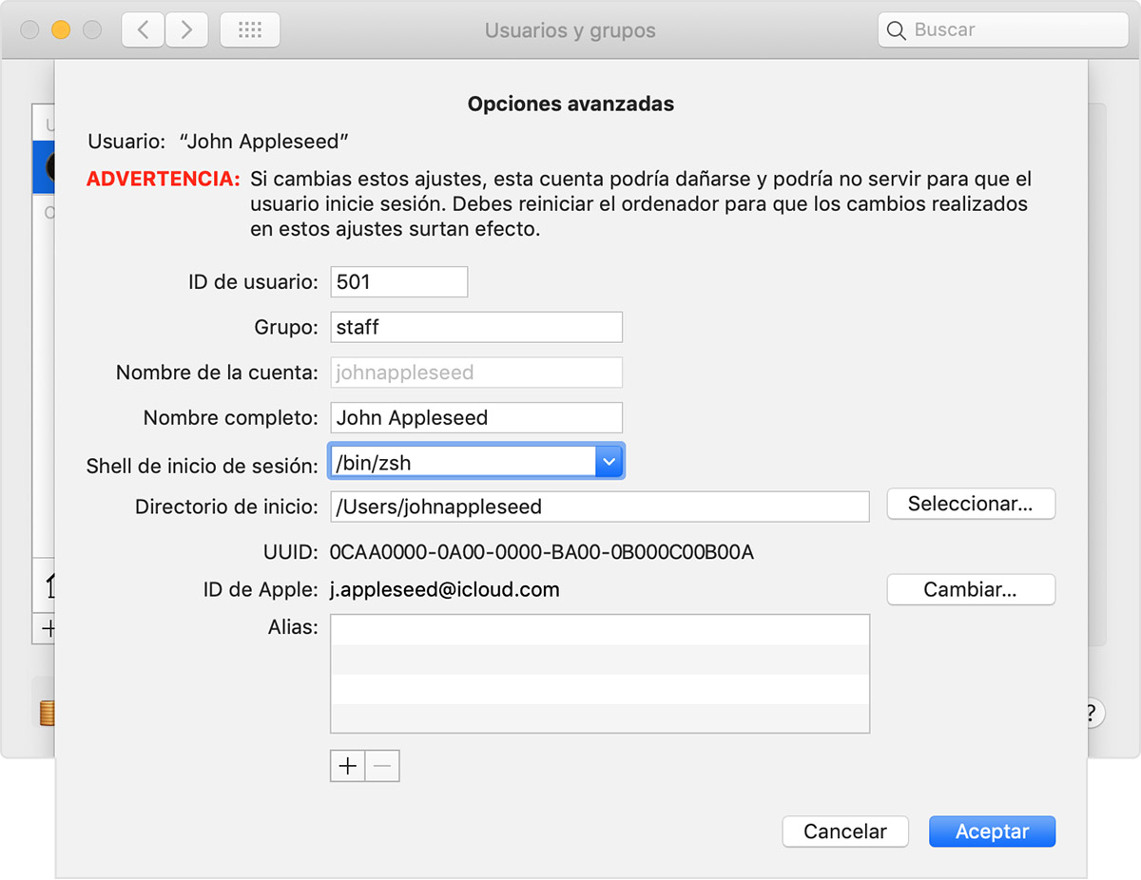Click the minus button below Alias list

coord(382,766)
